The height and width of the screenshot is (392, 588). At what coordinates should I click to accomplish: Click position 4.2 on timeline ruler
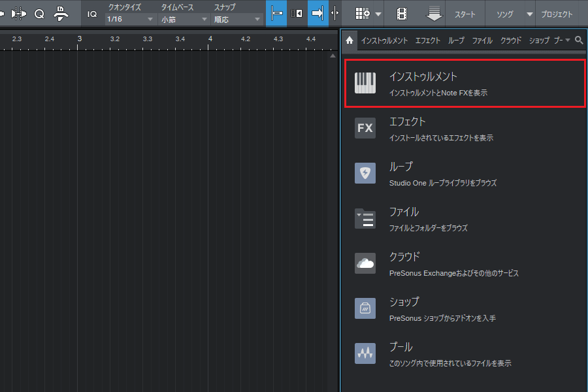(x=245, y=39)
